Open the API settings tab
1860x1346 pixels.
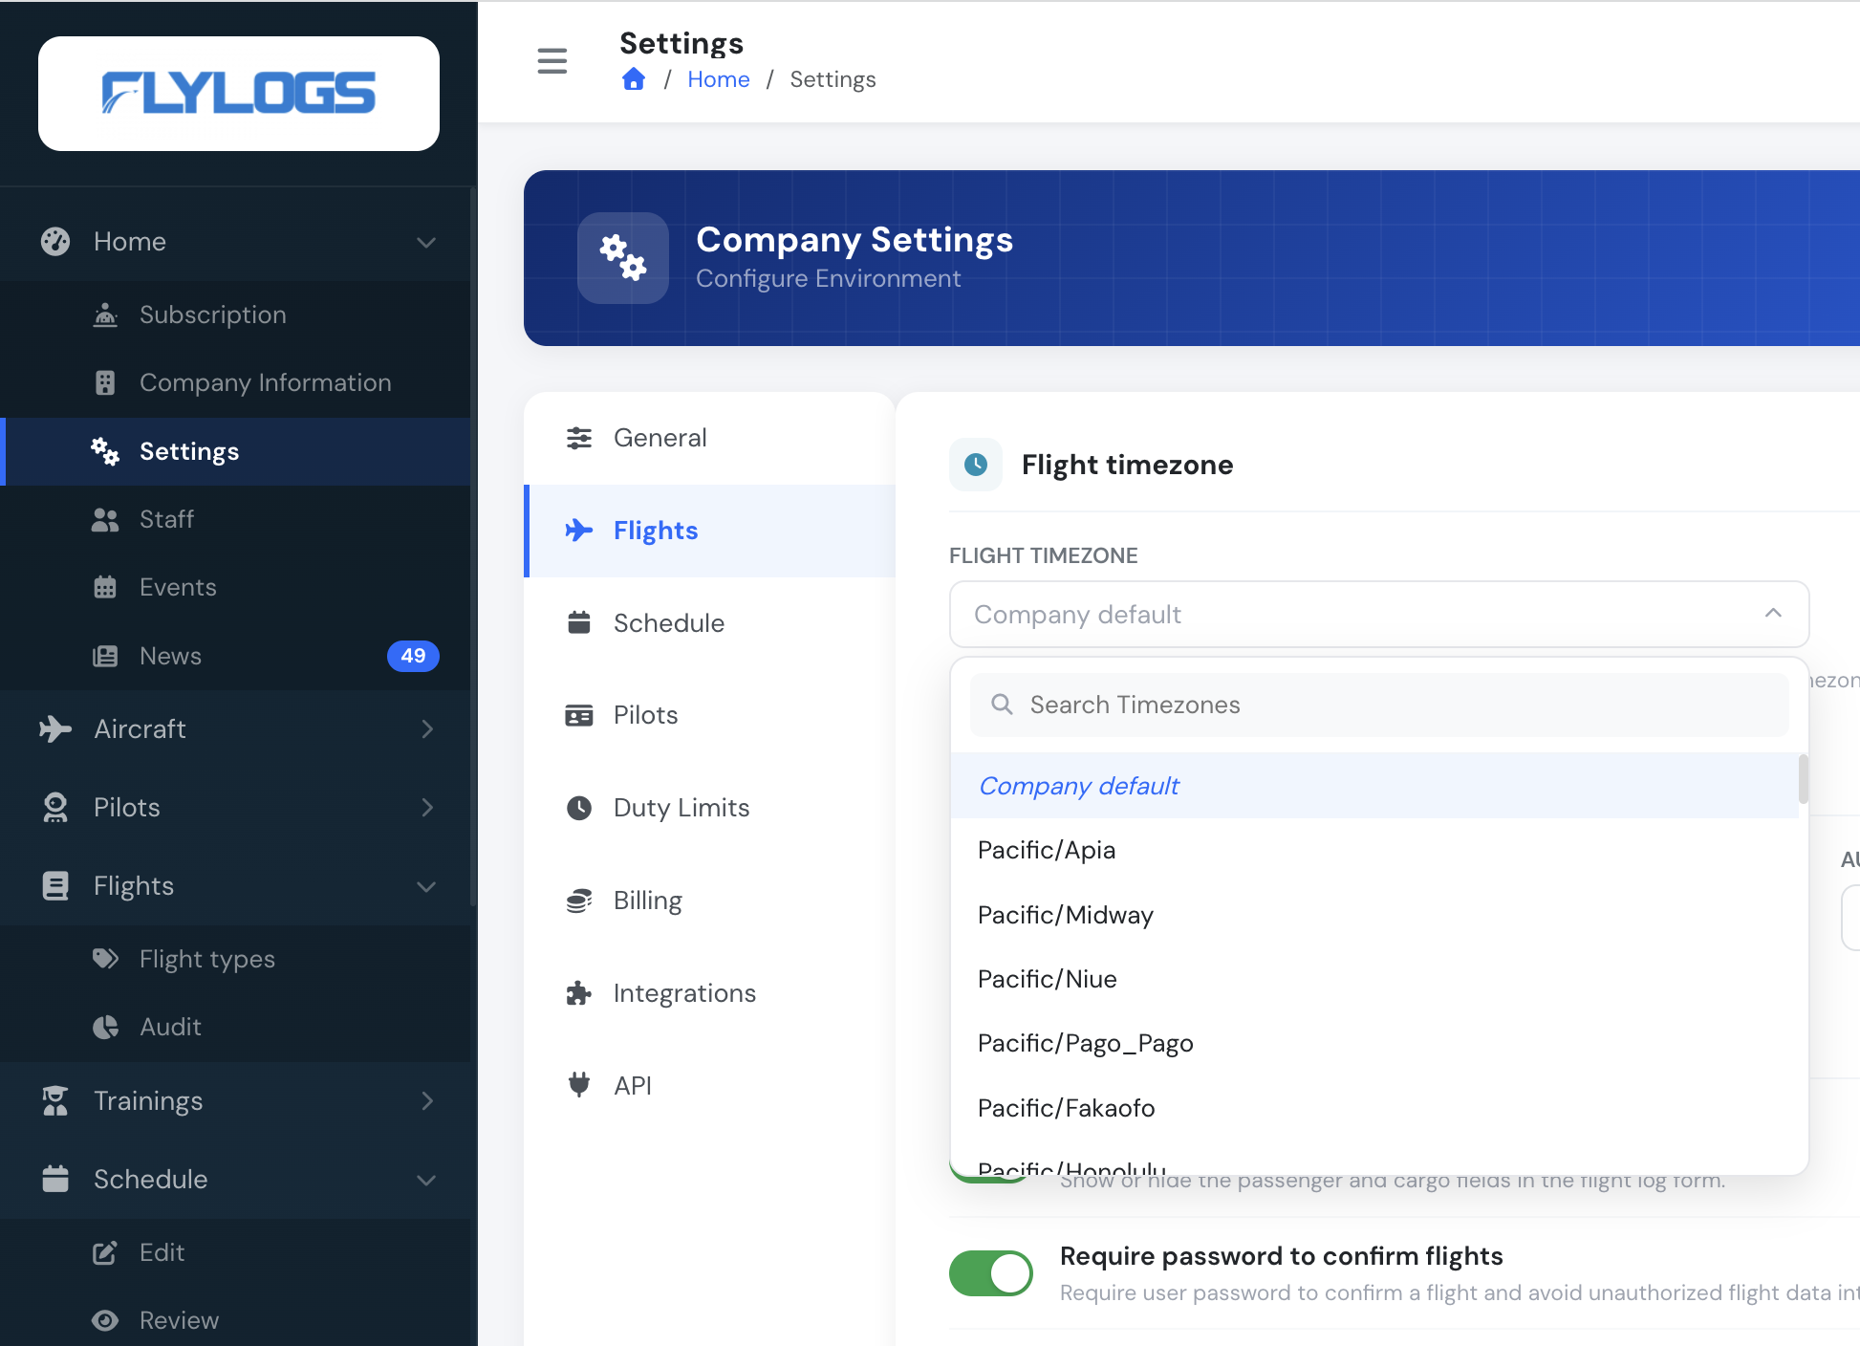709,1085
